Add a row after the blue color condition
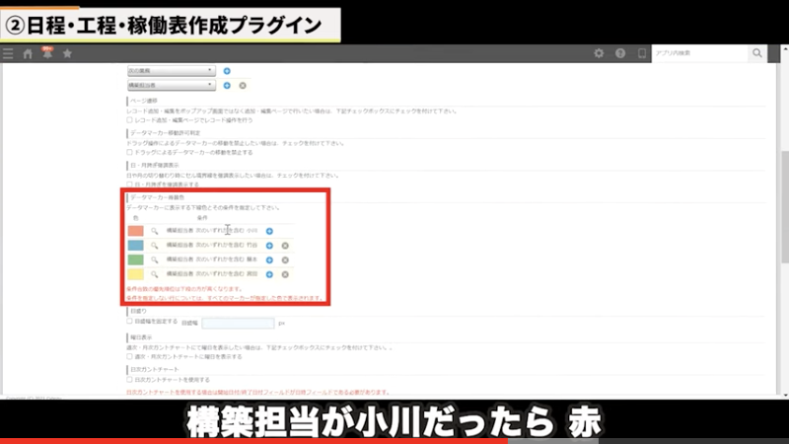 269,245
